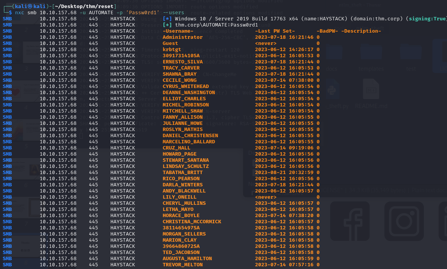Click the -Last PW Set- column header

[275, 31]
